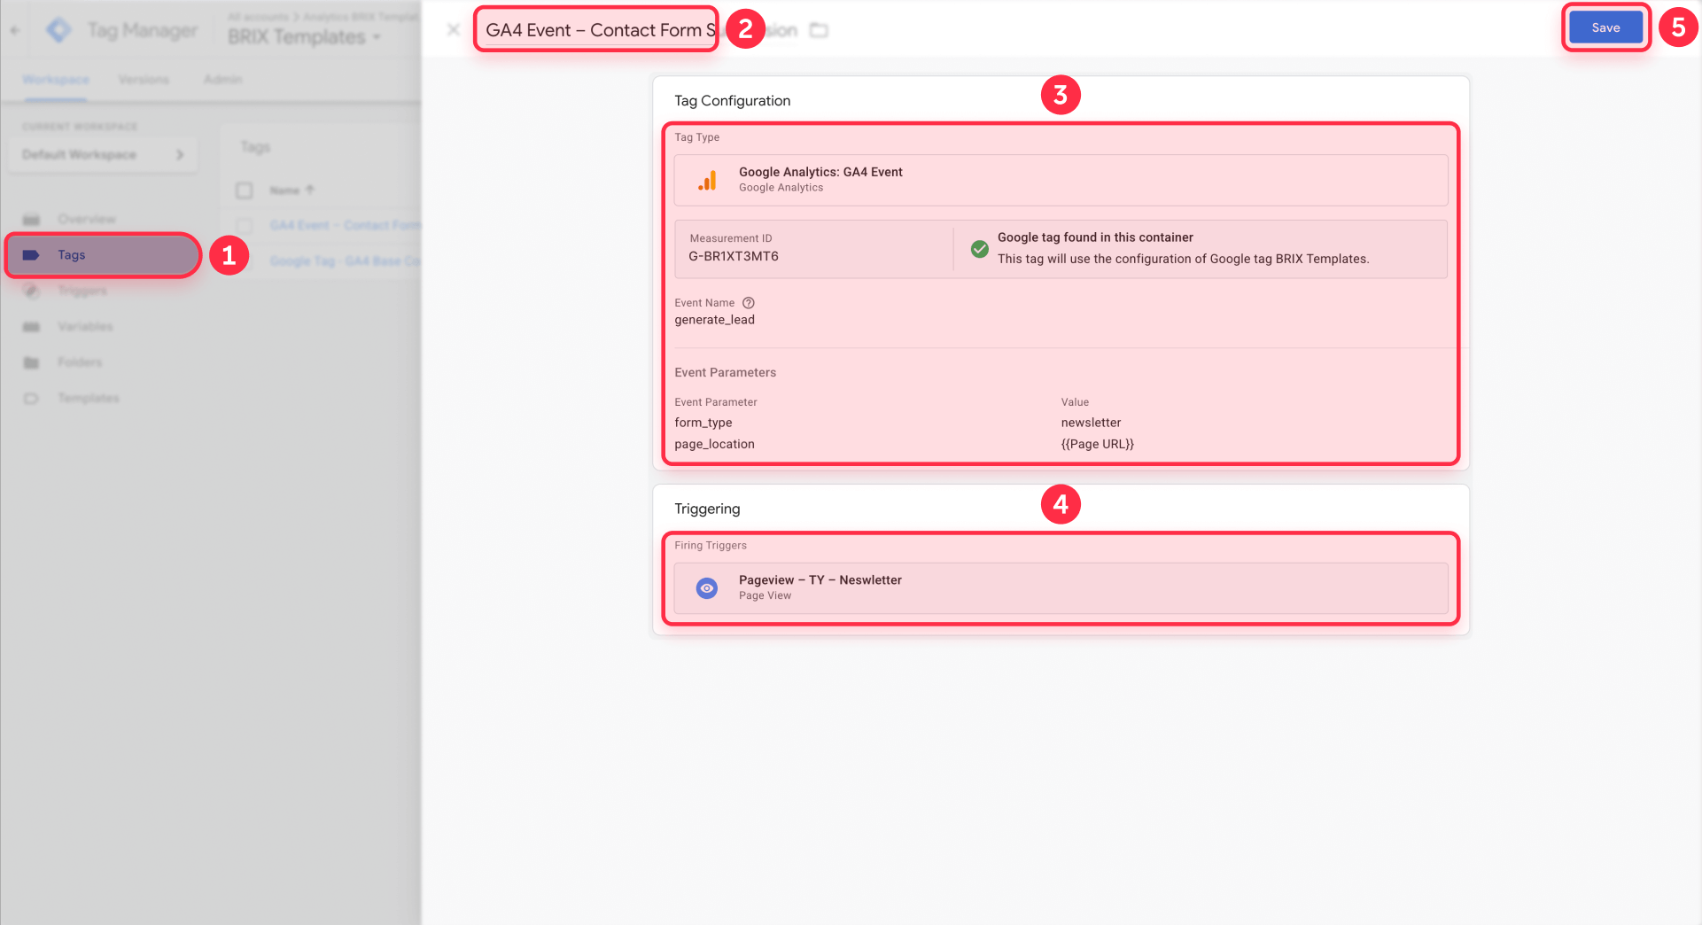Screen dimensions: 1702x925
Task: Click the Tags sidebar icon
Action: [x=31, y=255]
